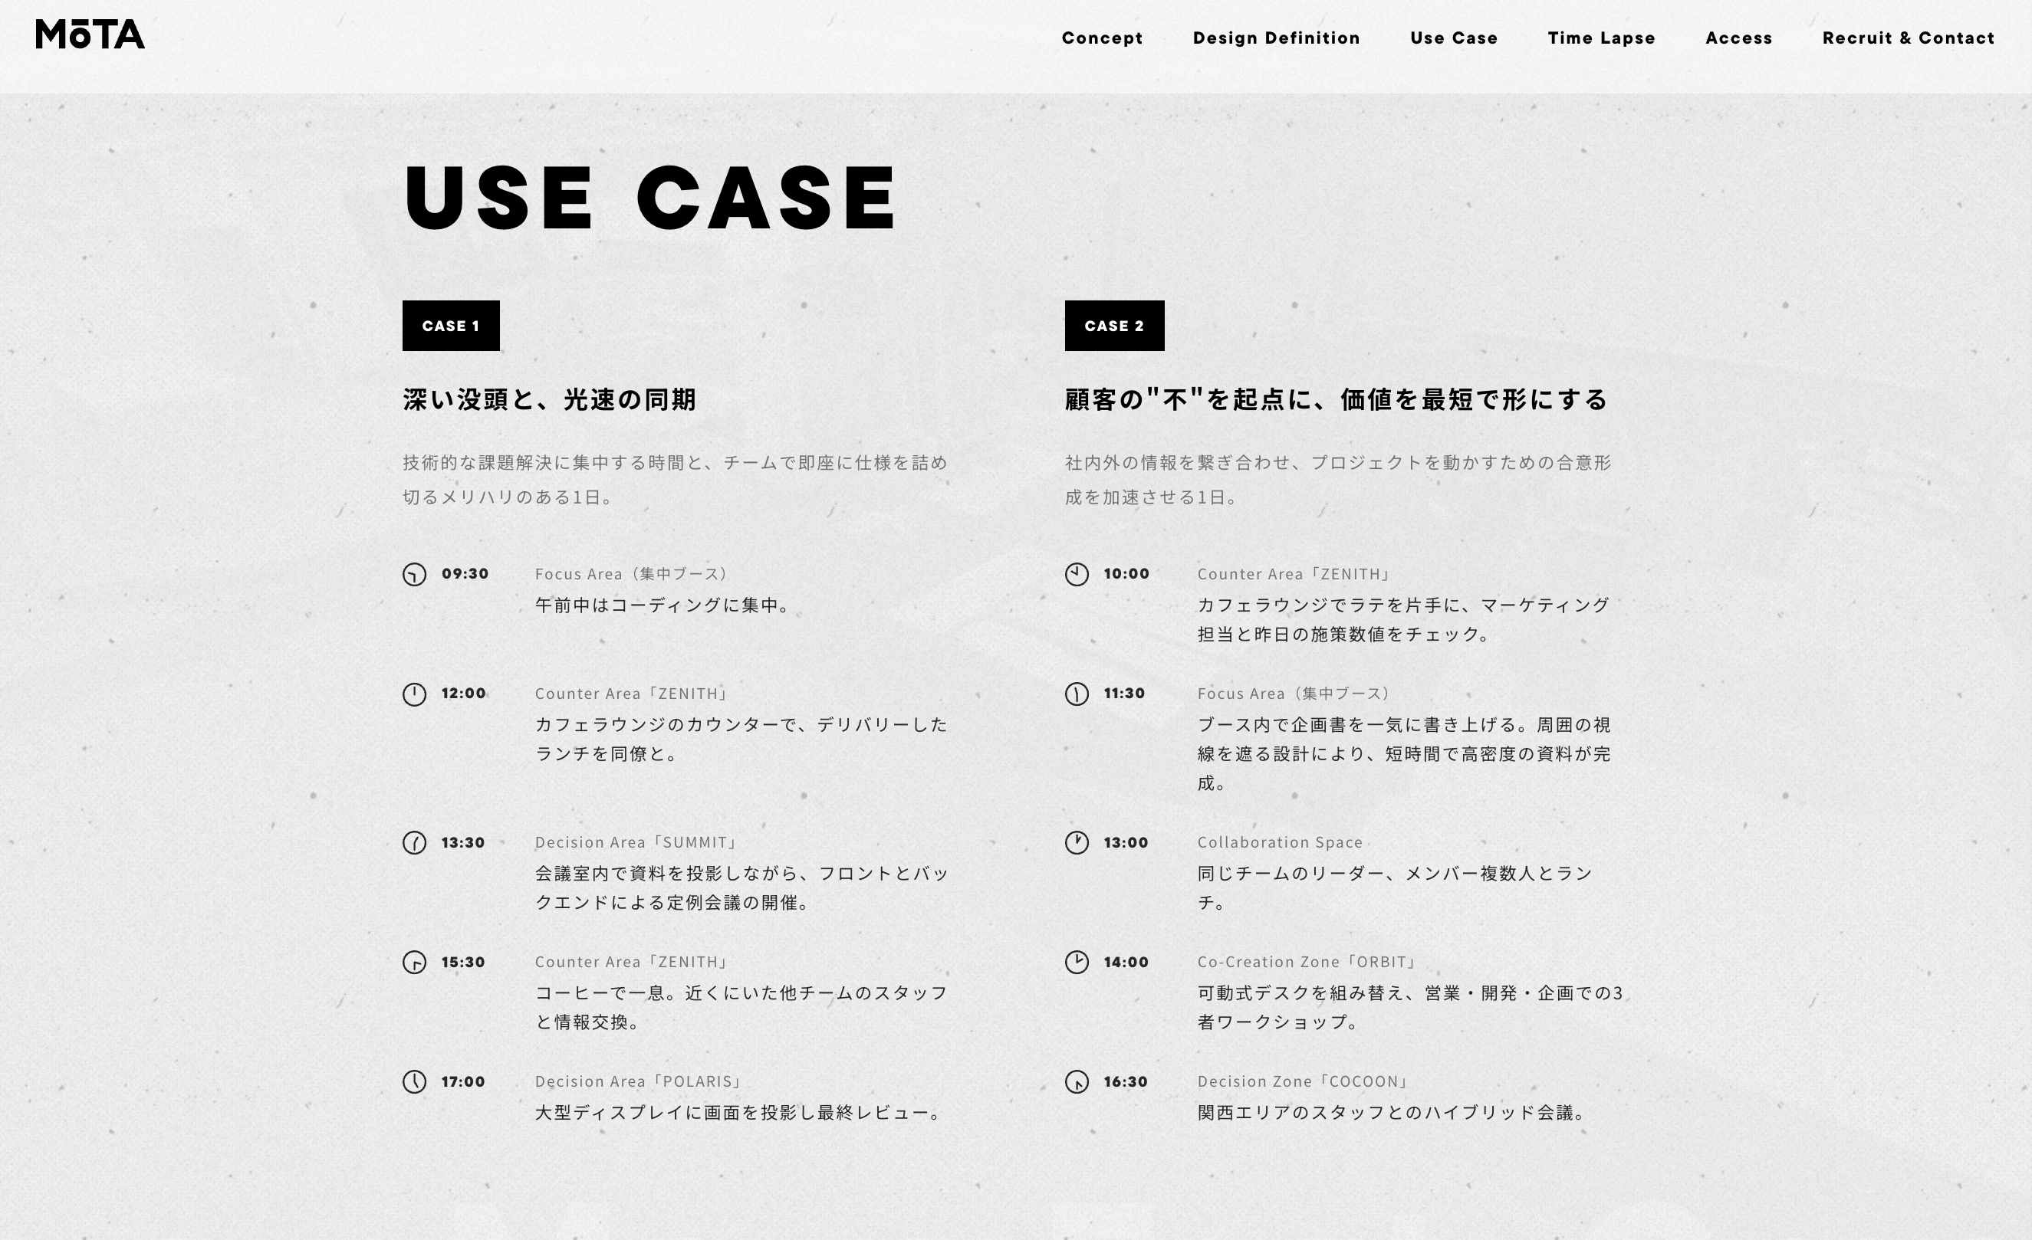Click the 15:30 time label
The width and height of the screenshot is (2032, 1240).
[462, 962]
